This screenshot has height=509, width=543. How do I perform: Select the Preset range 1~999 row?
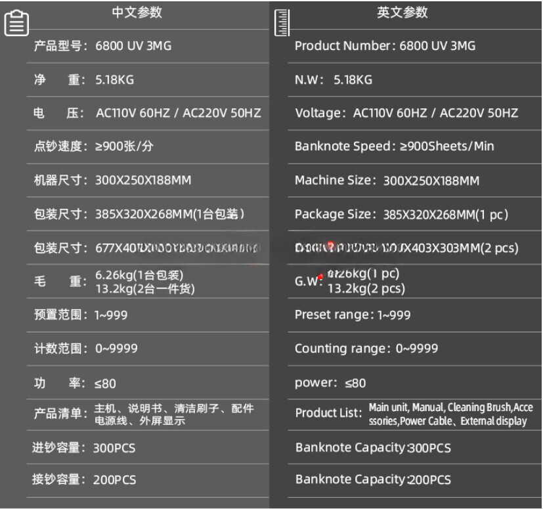(414, 315)
